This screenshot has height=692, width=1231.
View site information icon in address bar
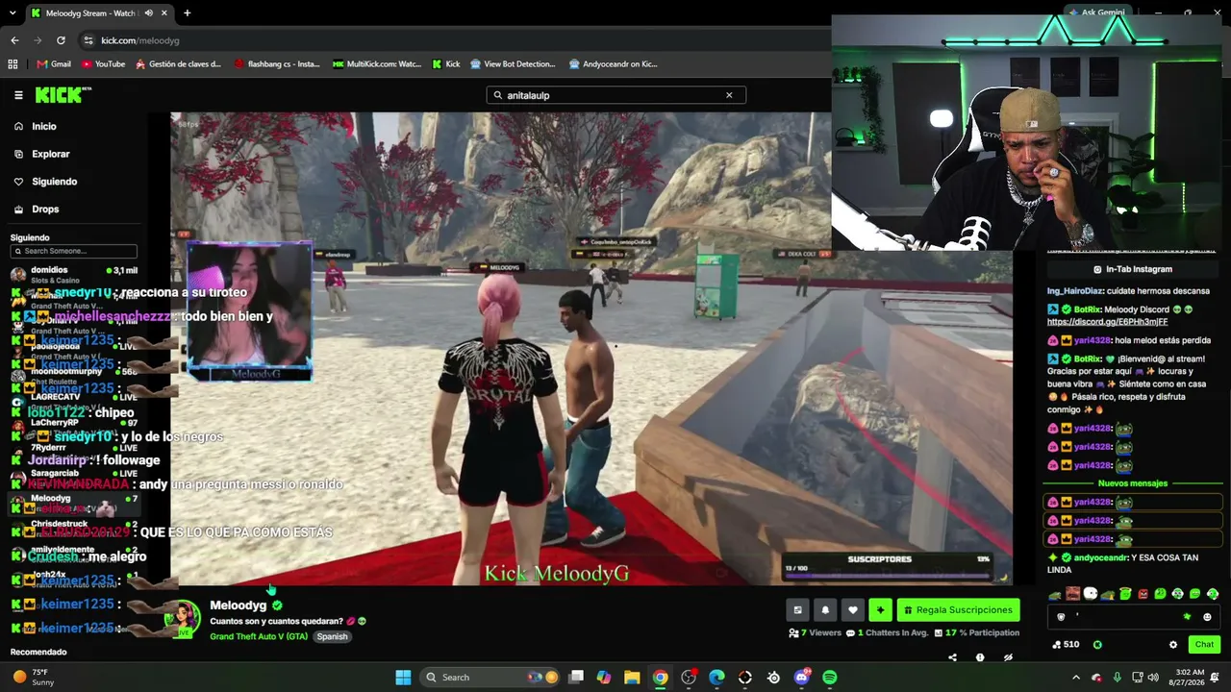(88, 40)
